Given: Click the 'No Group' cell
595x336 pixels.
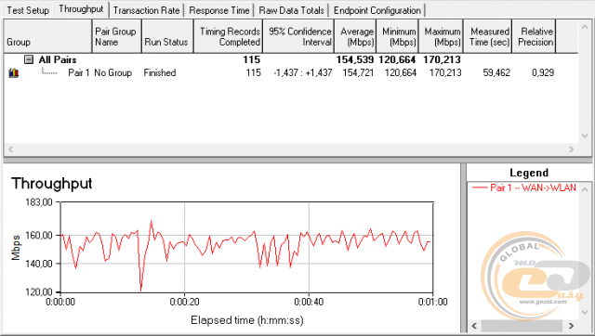Looking at the screenshot, I should (x=113, y=72).
